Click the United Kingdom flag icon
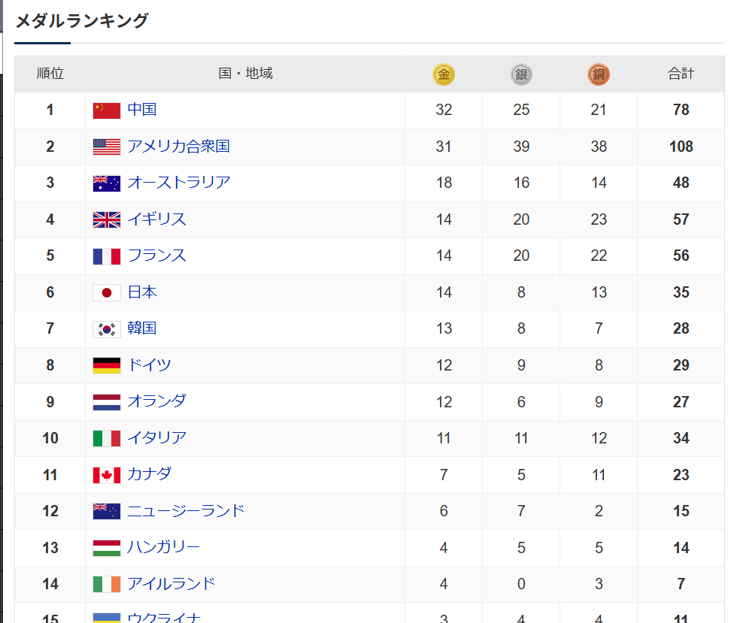Screen dimensions: 734x623 (x=107, y=219)
